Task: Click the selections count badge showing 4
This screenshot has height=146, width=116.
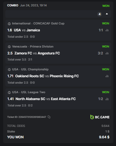Action: 100,14
